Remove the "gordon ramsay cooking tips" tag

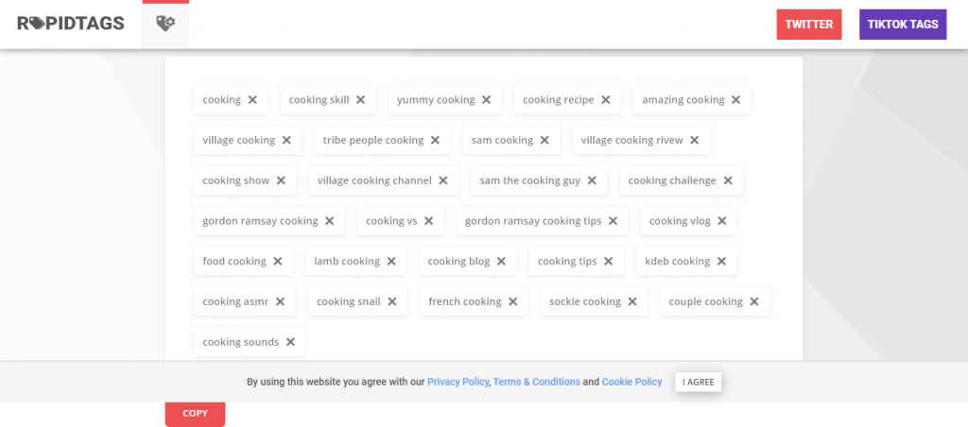pyautogui.click(x=613, y=221)
